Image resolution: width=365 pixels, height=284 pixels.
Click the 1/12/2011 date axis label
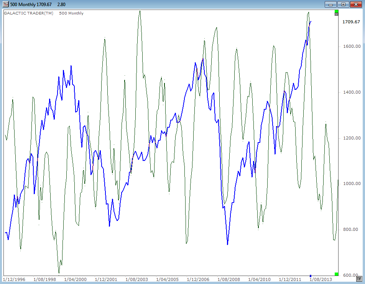point(290,279)
